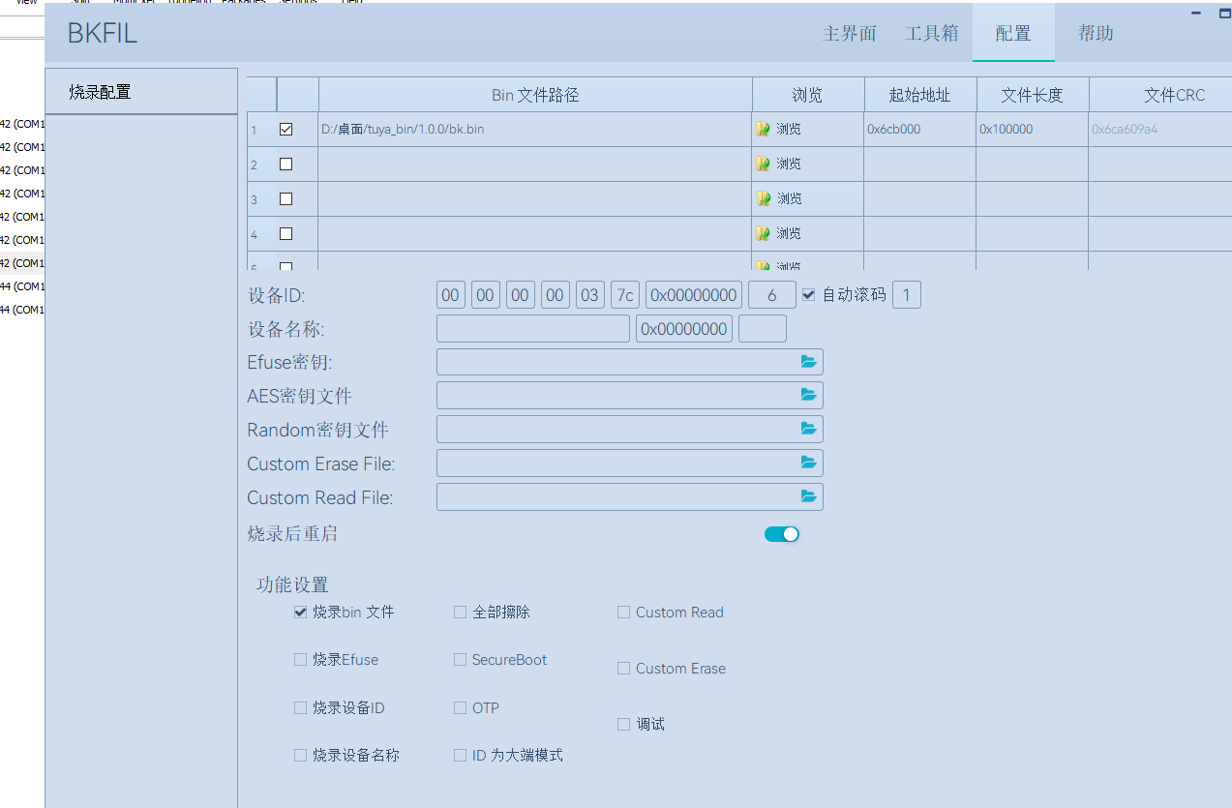Click 设备ID address field 0x00000000

pyautogui.click(x=694, y=294)
